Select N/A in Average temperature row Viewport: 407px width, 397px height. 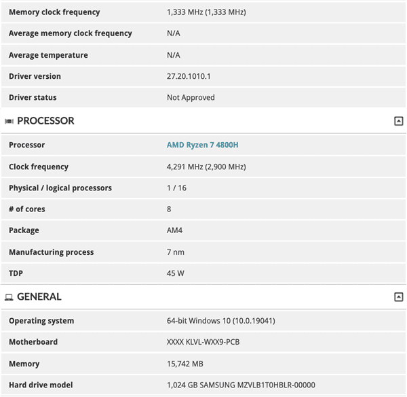coord(174,55)
